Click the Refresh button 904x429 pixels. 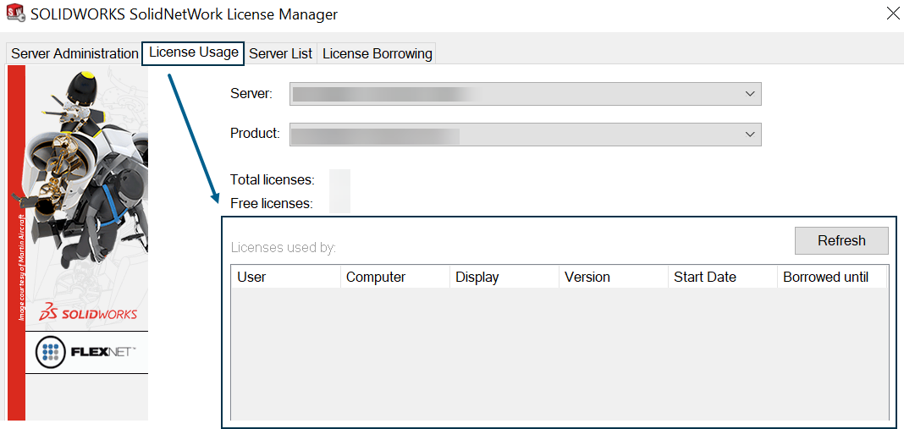coord(841,240)
